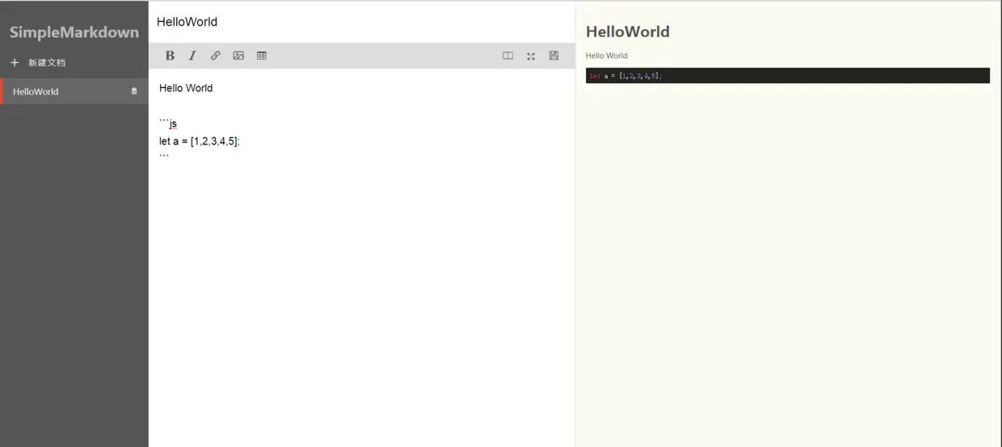Delete the HelloWorld document with the trash icon
Image resolution: width=1002 pixels, height=447 pixels.
tap(134, 91)
